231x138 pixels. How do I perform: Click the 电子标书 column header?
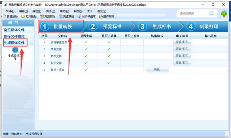tap(182, 36)
